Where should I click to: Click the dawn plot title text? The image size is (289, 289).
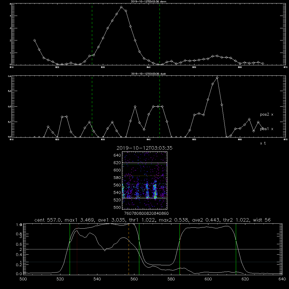pyautogui.click(x=149, y=1)
